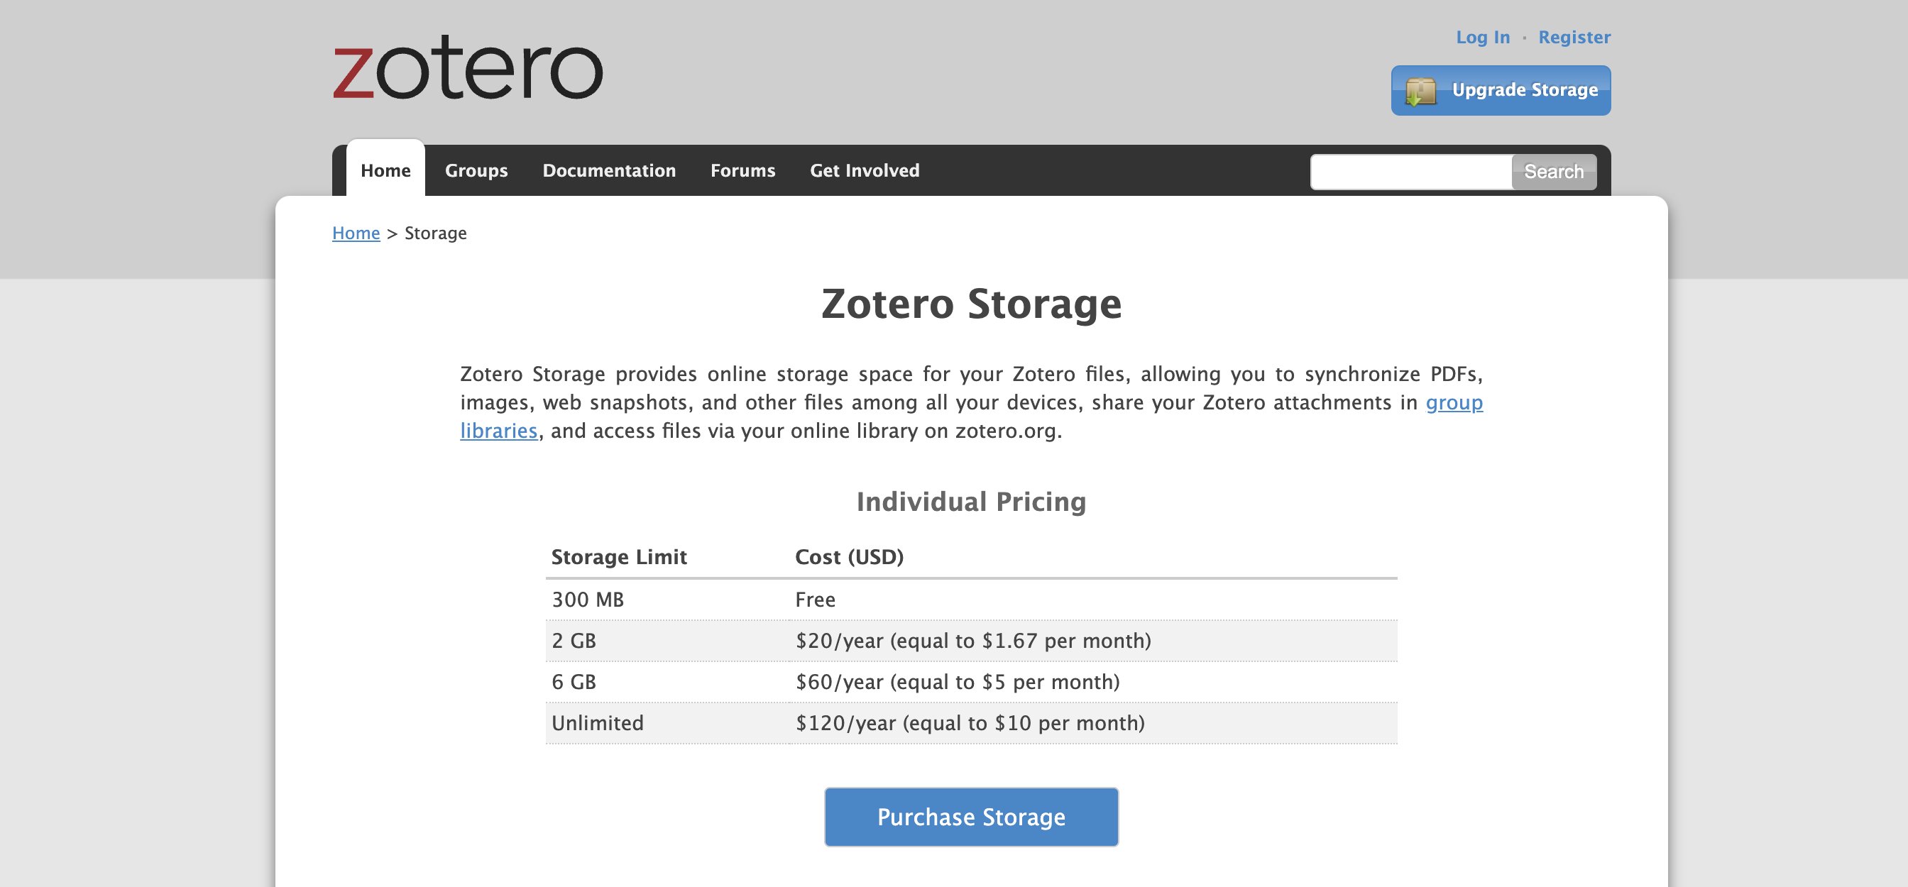The image size is (1908, 887).
Task: Open the Log In link
Action: click(x=1482, y=37)
